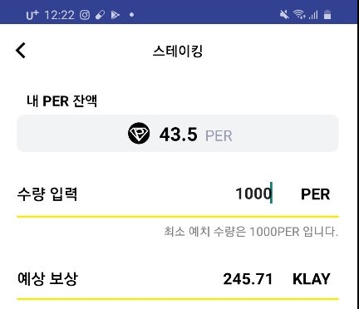Screen dimensions: 359x309
Task: Tap the battery status icon
Action: click(x=327, y=14)
